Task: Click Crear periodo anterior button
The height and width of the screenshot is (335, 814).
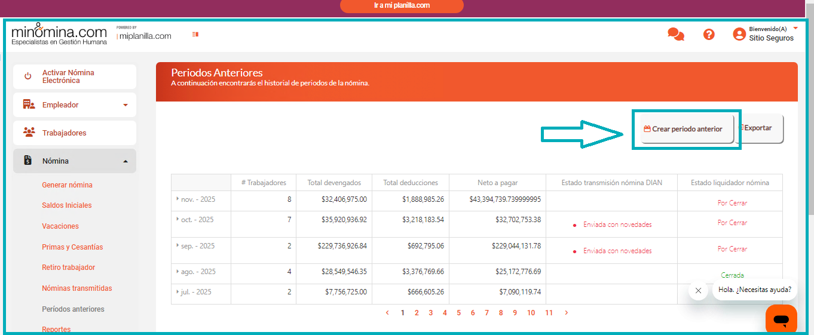Action: click(687, 129)
